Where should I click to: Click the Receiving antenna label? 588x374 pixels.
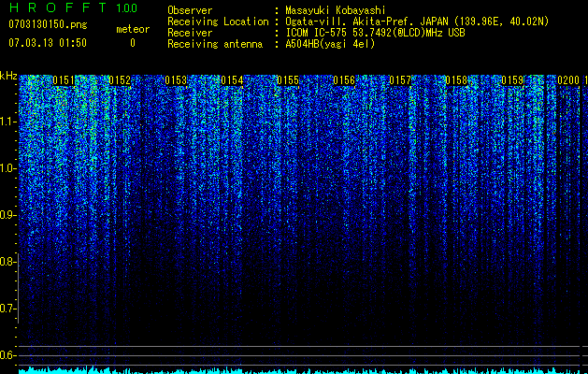(x=215, y=44)
